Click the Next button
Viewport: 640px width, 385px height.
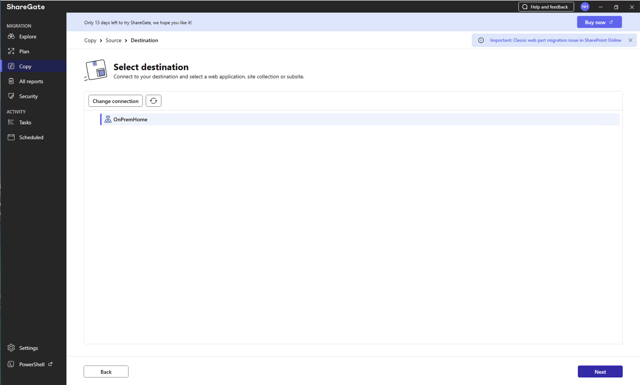[x=600, y=372]
